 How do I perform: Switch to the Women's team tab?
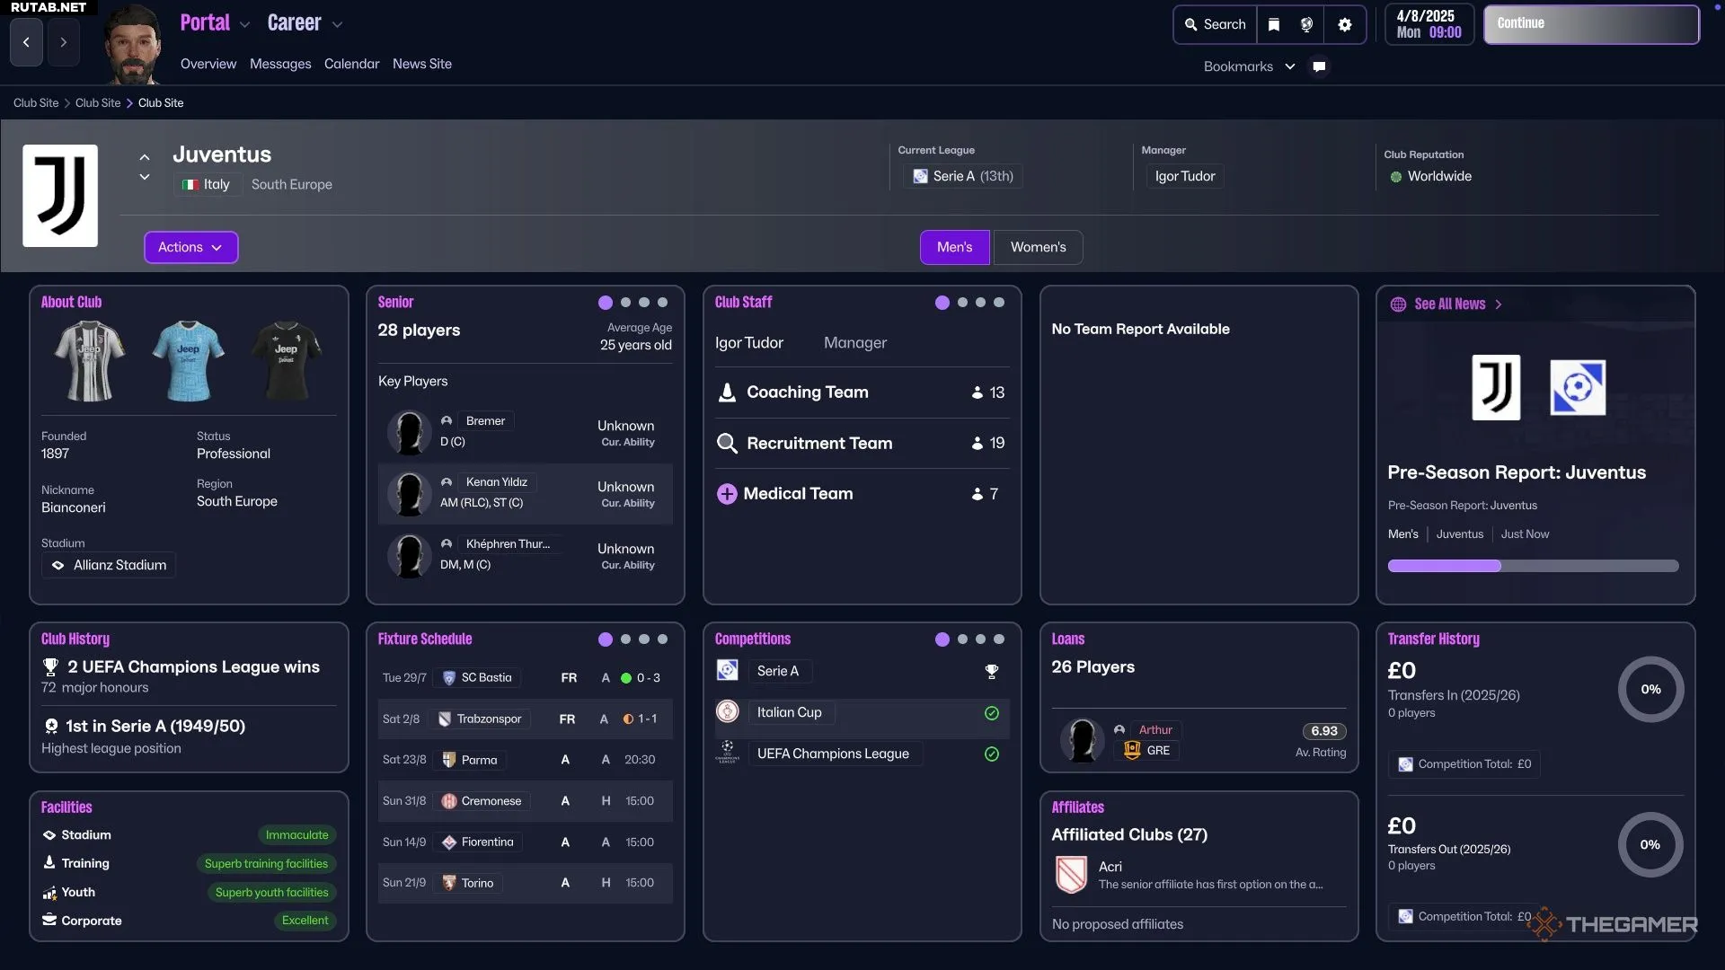pos(1038,247)
